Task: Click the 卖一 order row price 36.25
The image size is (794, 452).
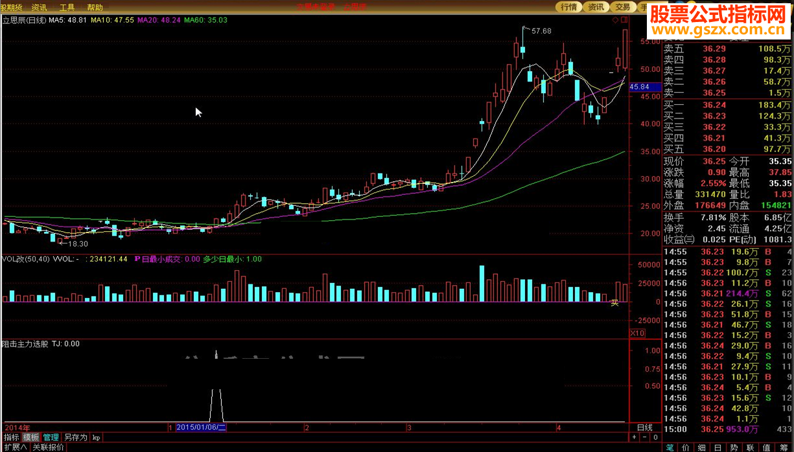Action: point(714,93)
